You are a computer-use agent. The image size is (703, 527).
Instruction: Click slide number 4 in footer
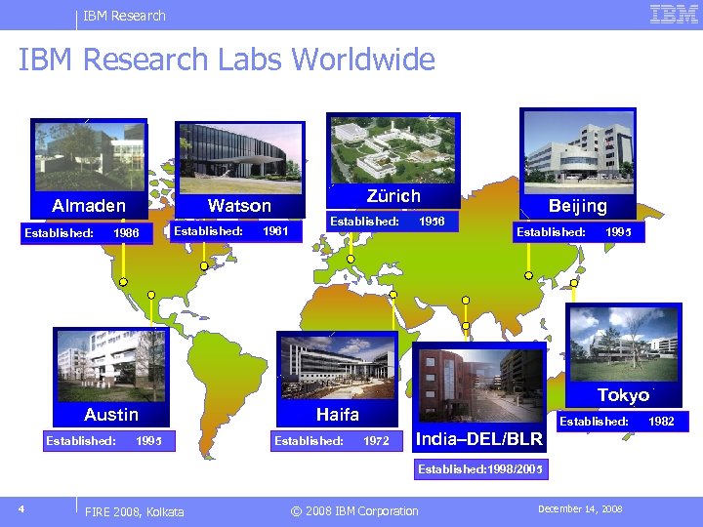point(21,509)
